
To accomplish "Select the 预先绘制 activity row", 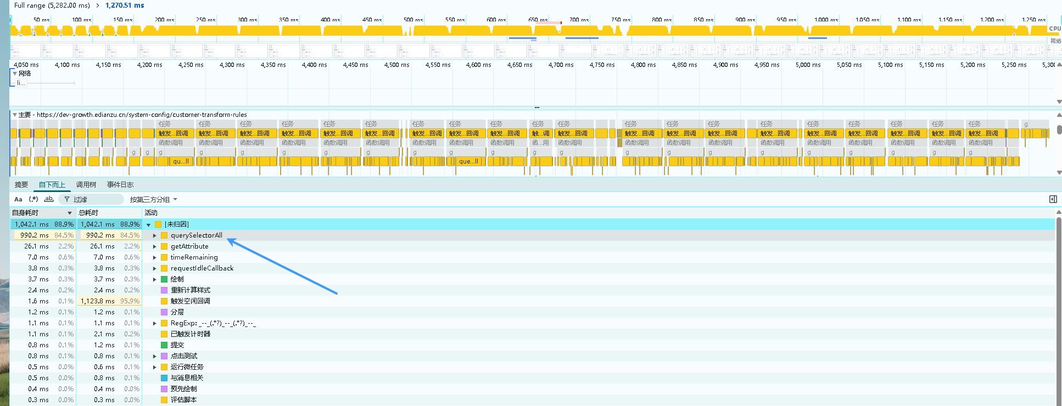I will click(533, 389).
